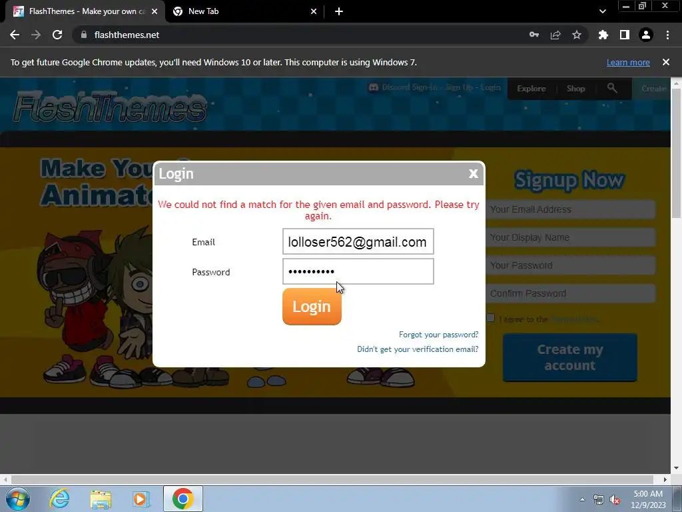Click the Password field in the Login dialog

(x=358, y=272)
